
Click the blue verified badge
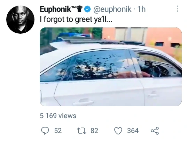(x=87, y=9)
